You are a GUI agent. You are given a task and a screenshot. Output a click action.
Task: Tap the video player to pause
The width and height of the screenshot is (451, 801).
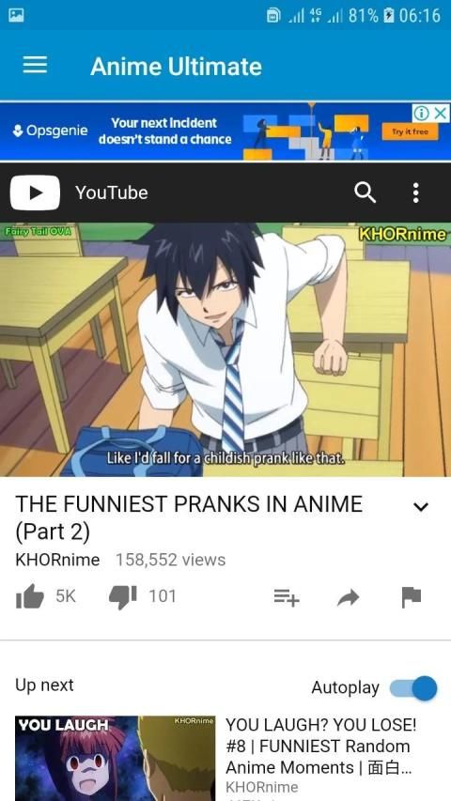[x=225, y=349]
